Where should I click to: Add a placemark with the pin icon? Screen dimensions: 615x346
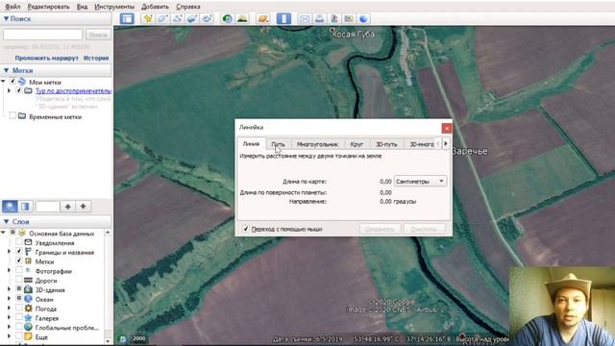click(148, 18)
